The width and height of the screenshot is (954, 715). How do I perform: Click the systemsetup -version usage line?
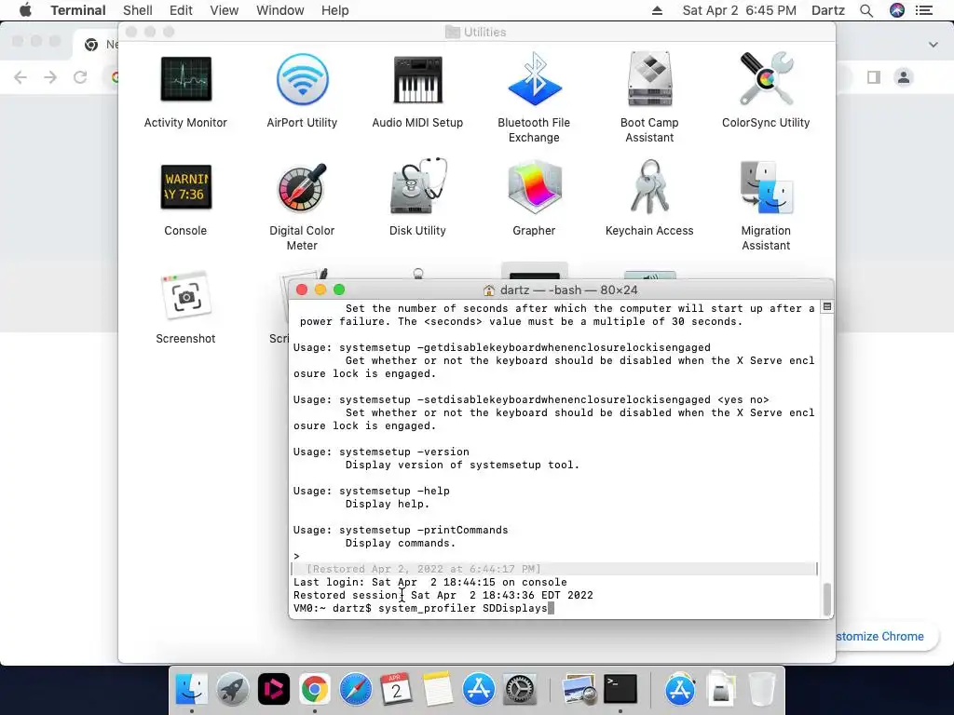click(381, 452)
